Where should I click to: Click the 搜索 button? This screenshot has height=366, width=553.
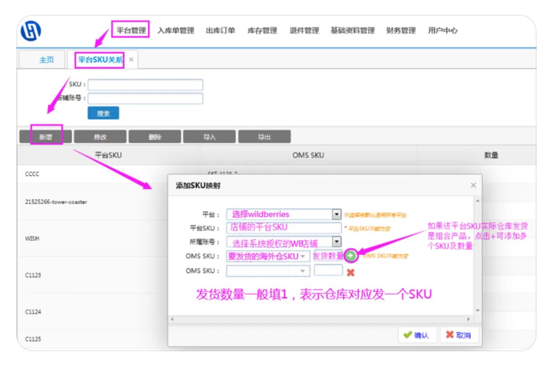coord(103,114)
